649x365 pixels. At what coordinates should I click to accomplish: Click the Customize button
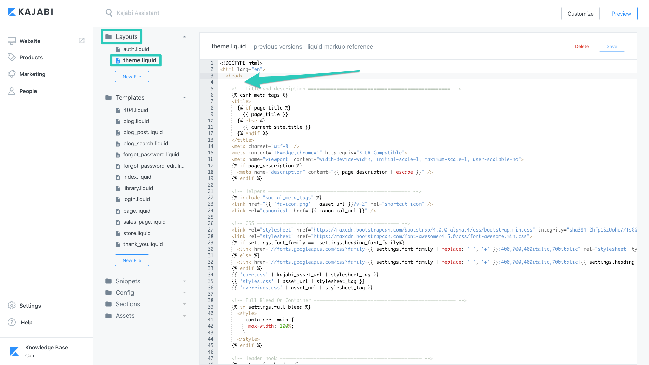[x=580, y=14]
